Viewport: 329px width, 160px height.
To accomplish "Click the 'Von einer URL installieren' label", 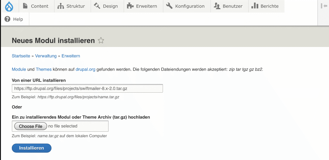I will click(x=39, y=80).
